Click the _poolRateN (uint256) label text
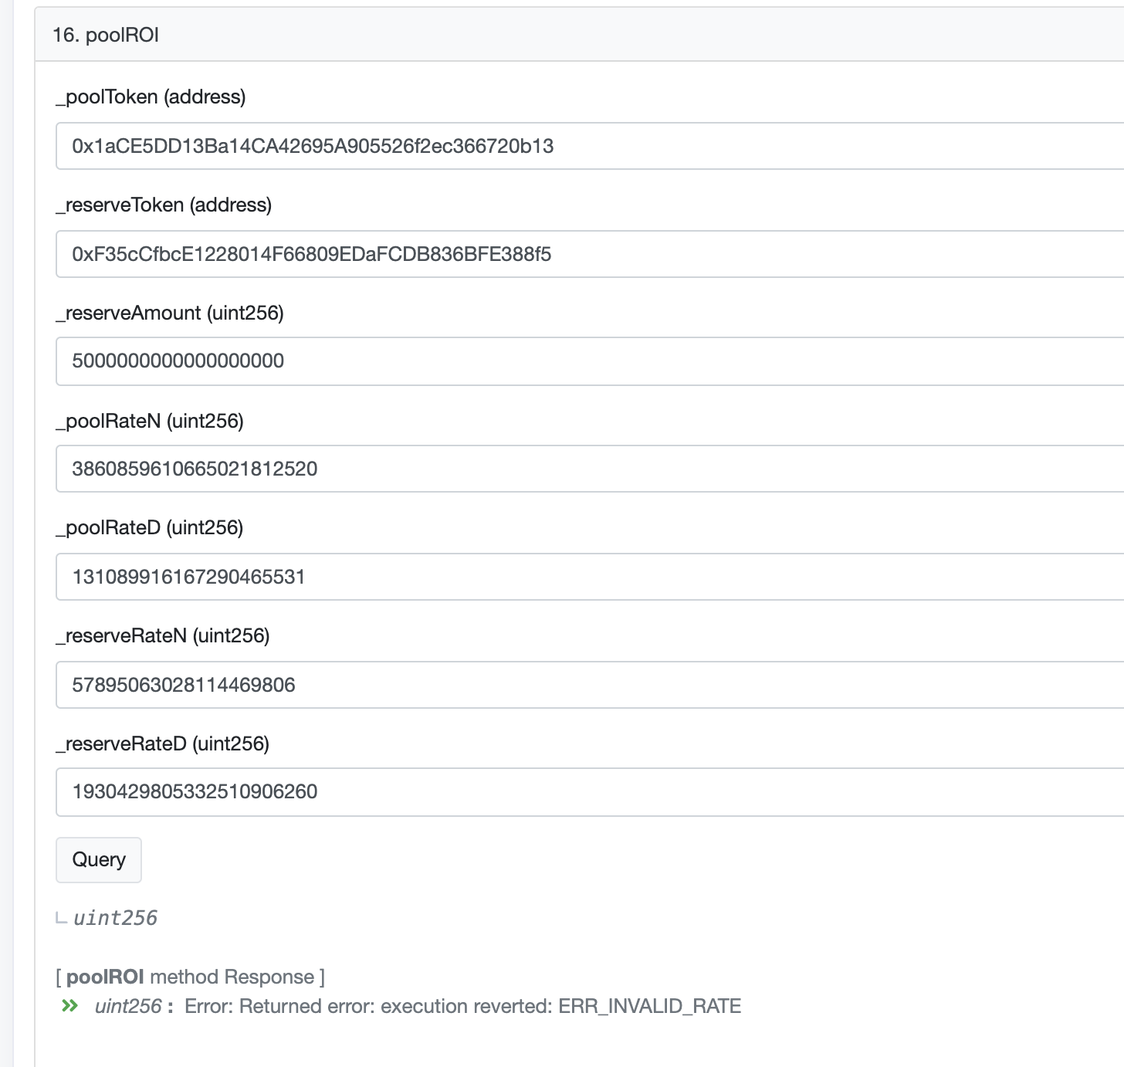 click(x=150, y=422)
